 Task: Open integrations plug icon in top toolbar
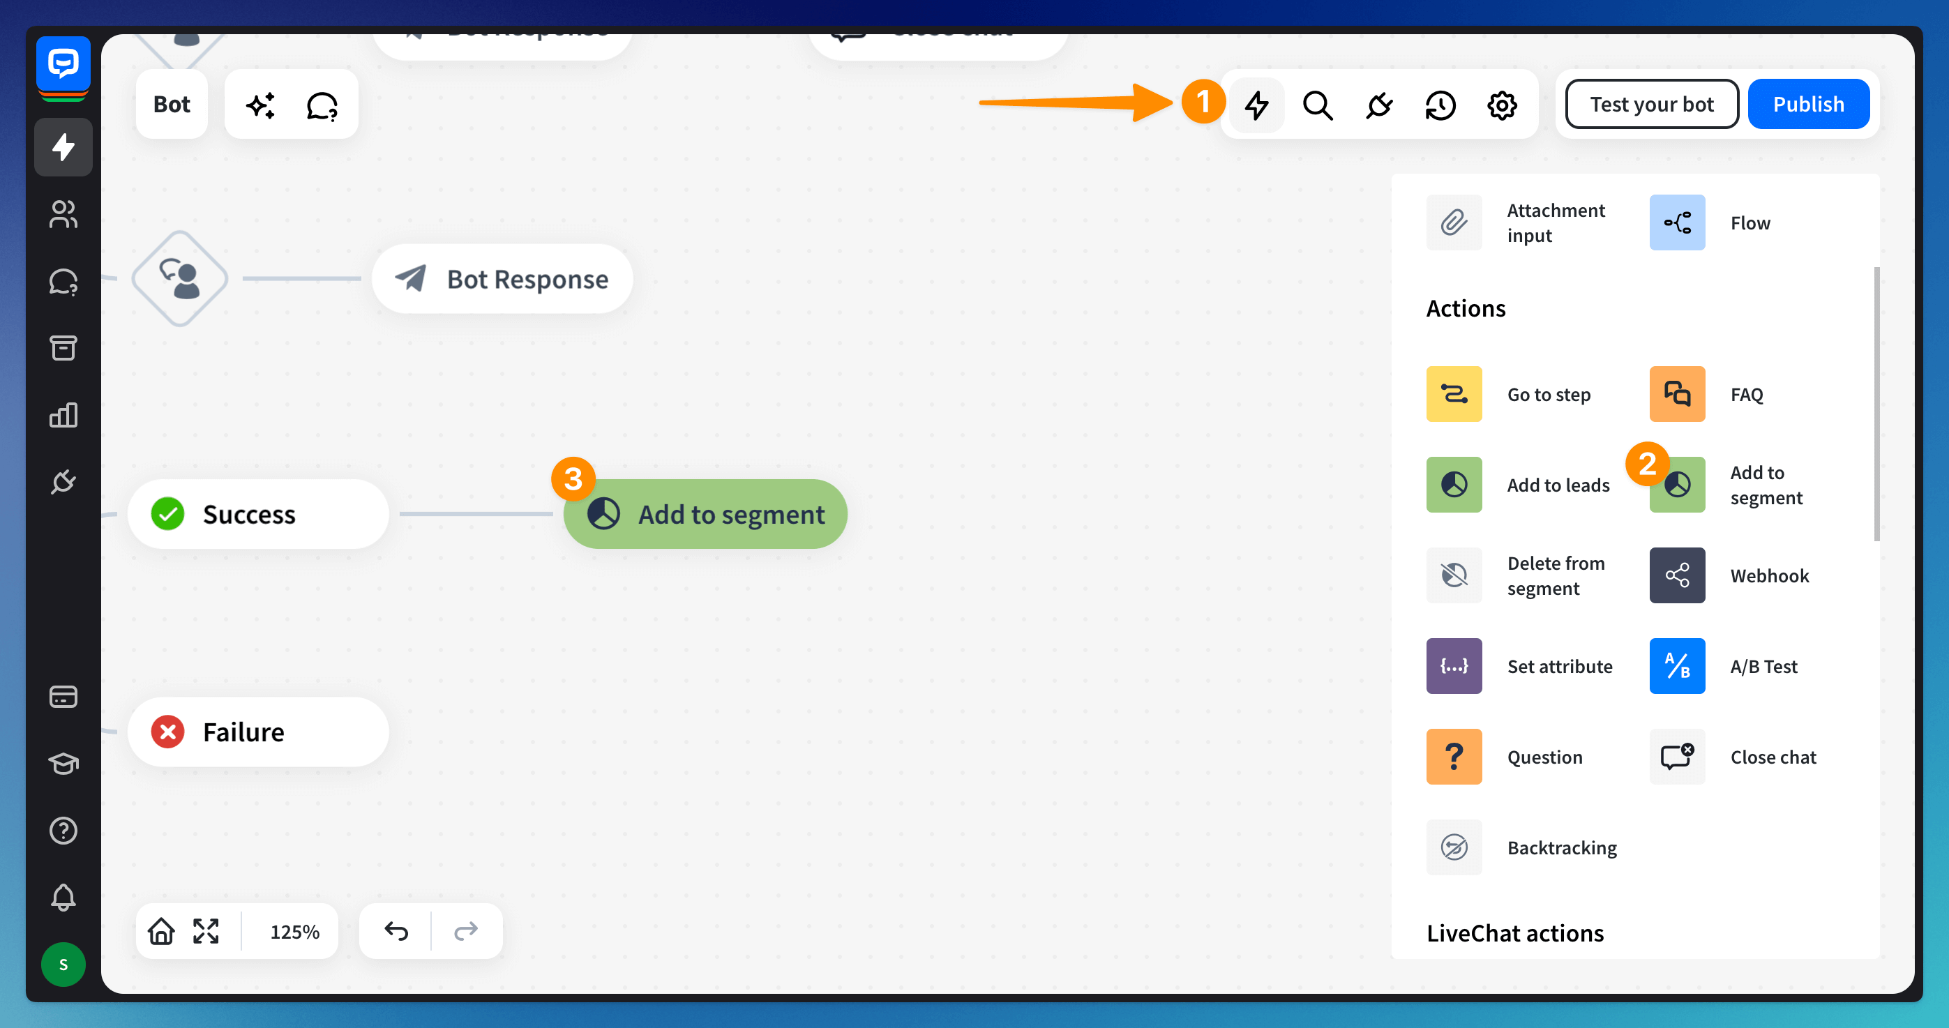pos(1378,105)
